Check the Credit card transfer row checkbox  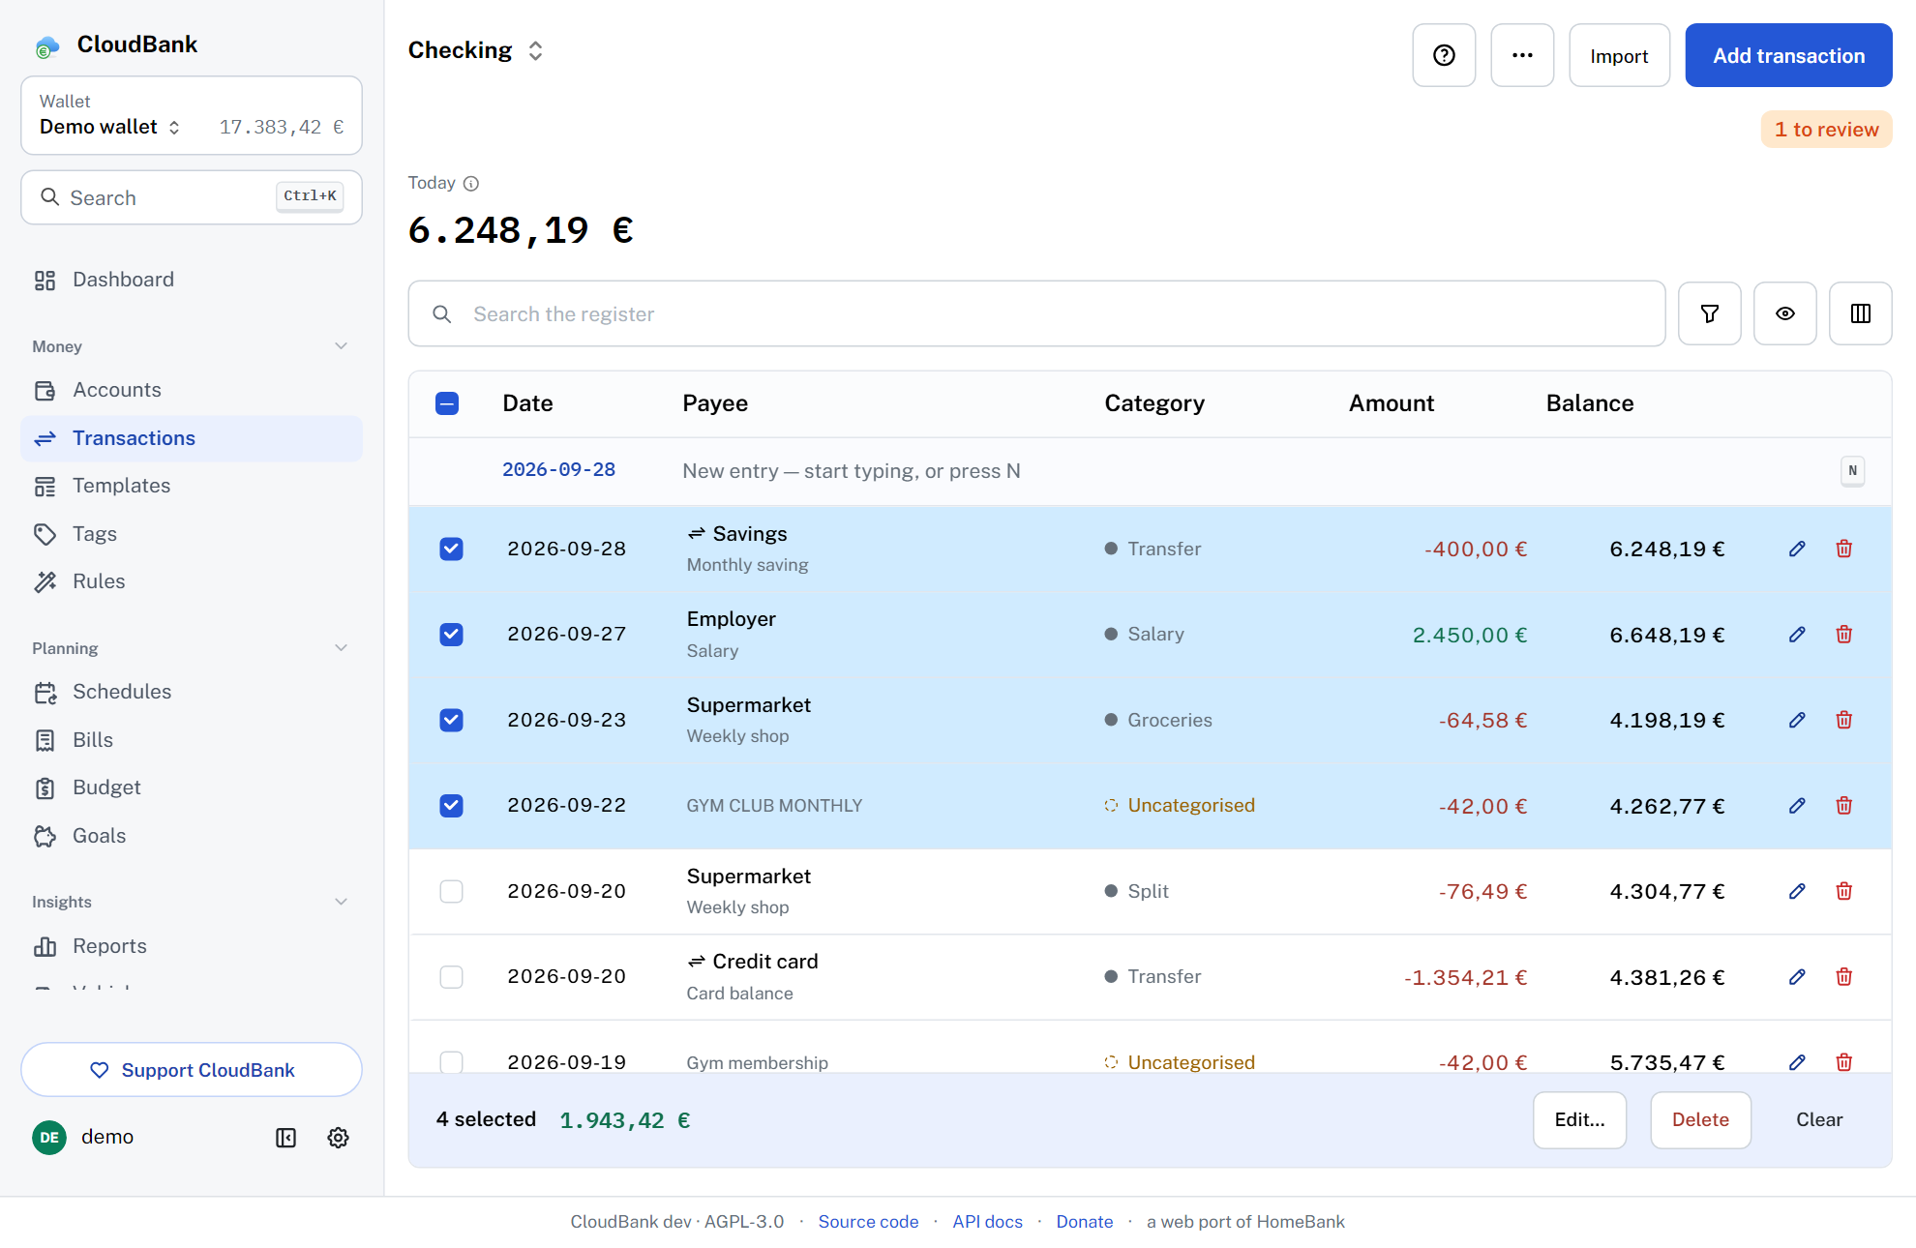451,976
